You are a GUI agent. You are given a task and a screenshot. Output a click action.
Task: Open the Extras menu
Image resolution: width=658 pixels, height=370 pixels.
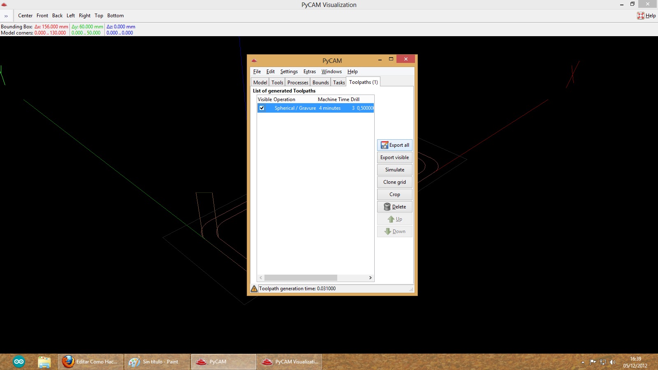[x=310, y=72]
